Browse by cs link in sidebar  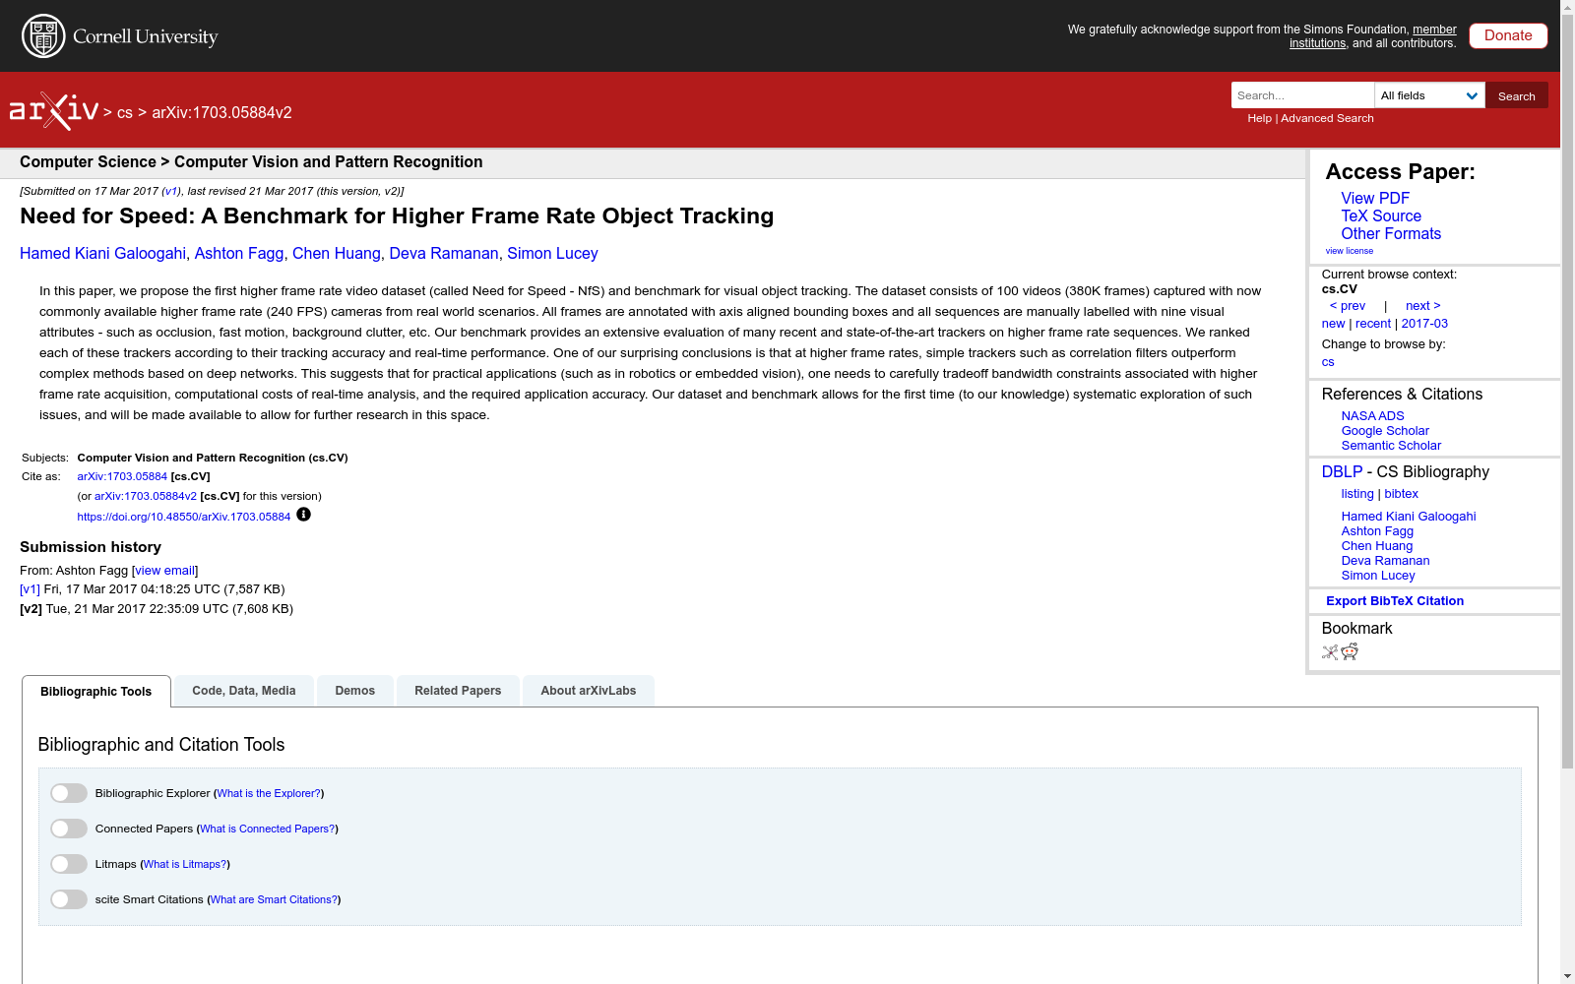(x=1328, y=362)
